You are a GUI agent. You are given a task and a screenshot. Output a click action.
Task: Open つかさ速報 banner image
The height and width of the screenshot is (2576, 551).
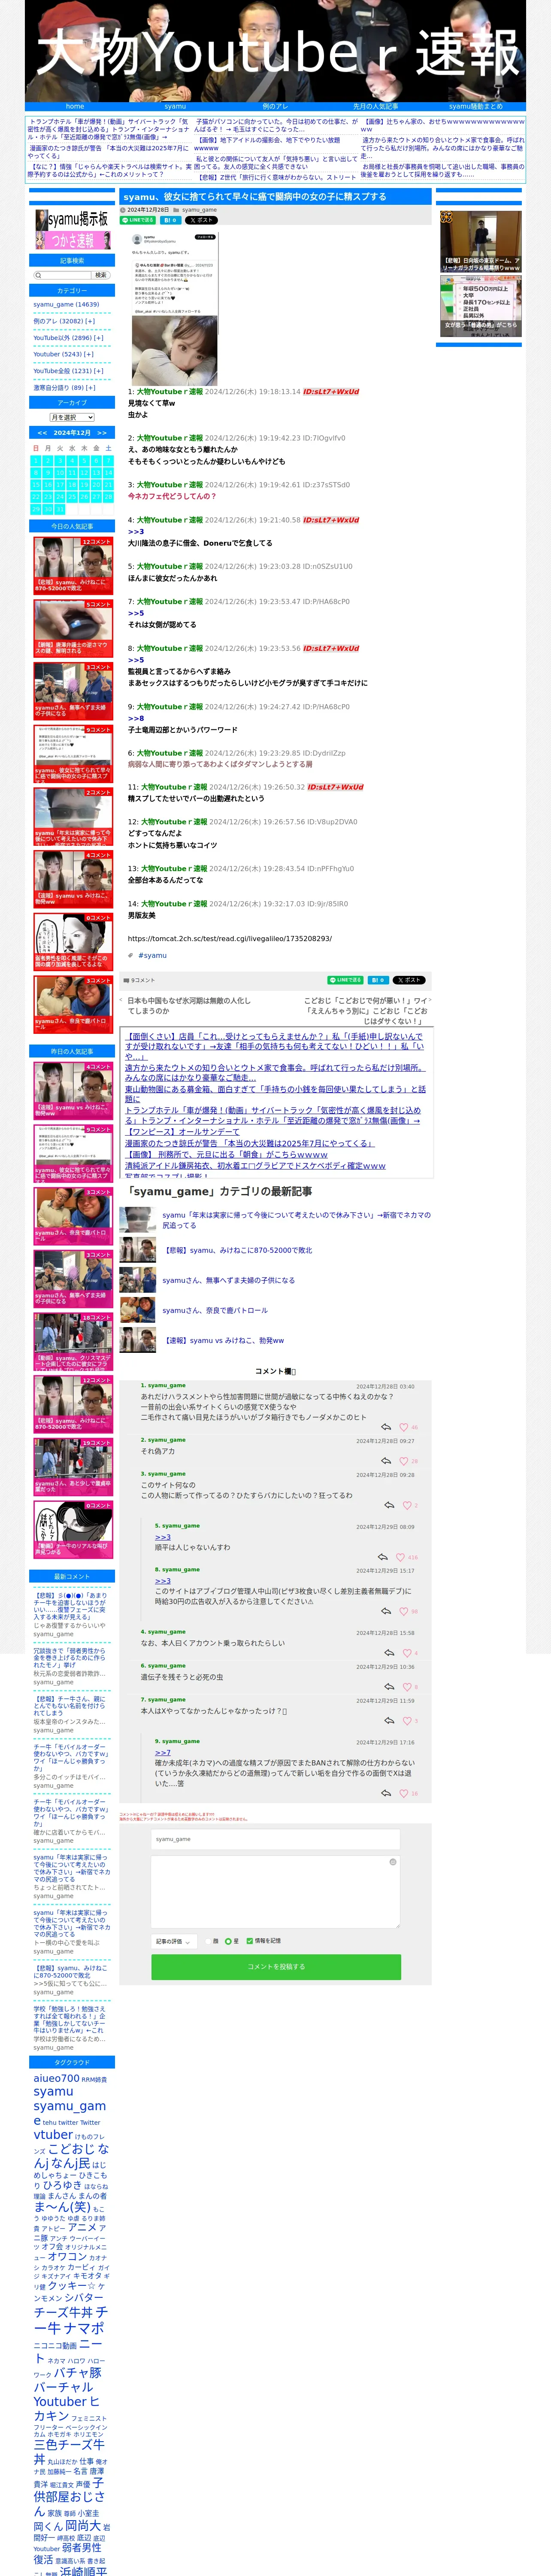pos(72,241)
